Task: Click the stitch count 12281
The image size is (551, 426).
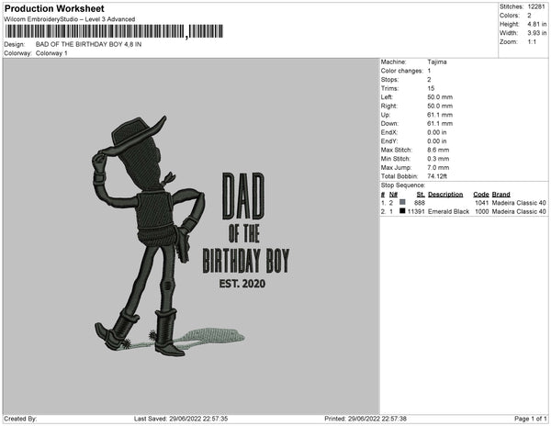Action: pyautogui.click(x=536, y=6)
